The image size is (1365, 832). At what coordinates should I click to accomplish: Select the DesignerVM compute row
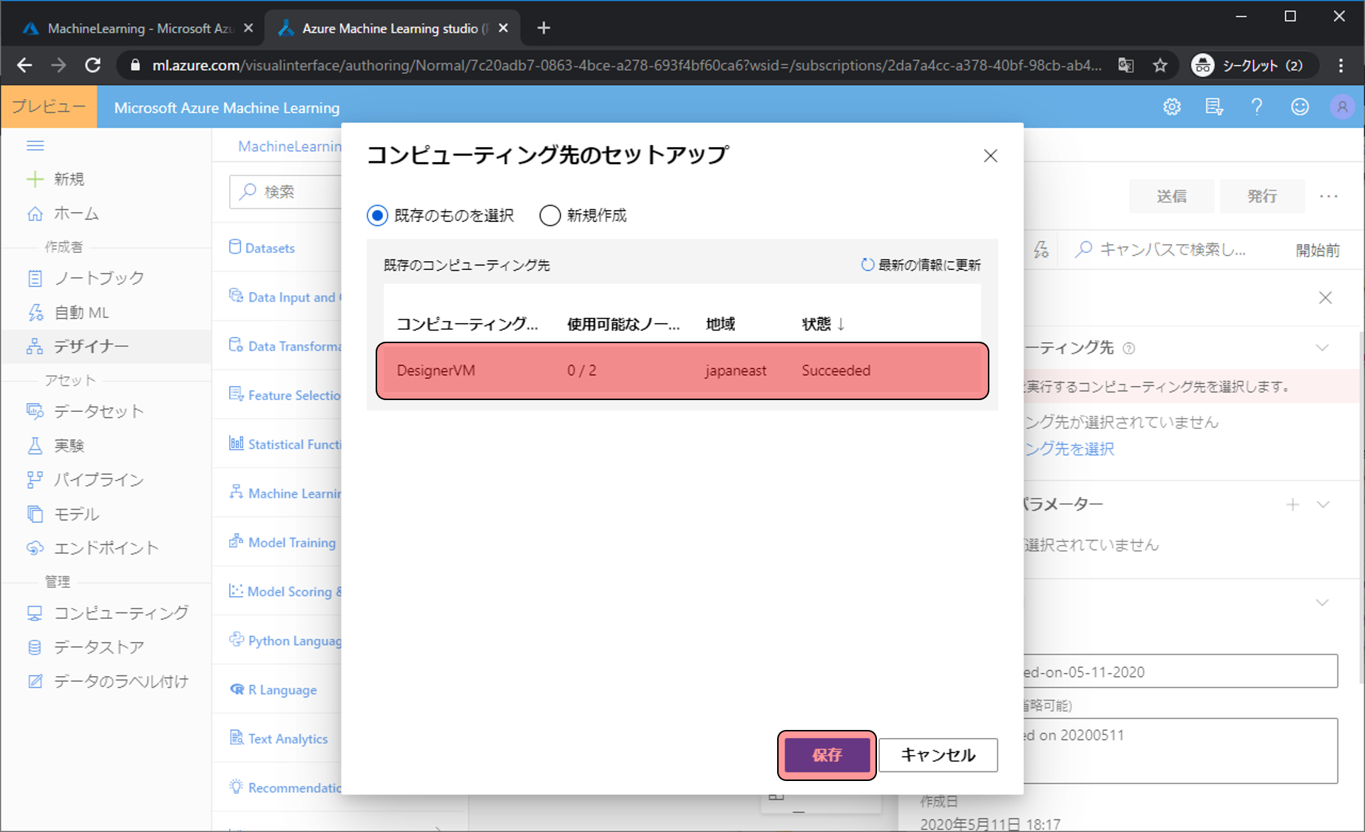pos(682,371)
